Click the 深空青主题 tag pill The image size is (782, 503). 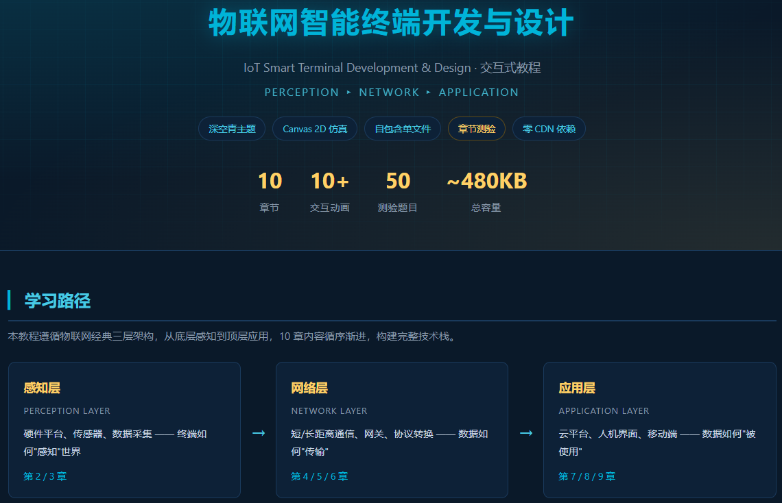click(232, 128)
